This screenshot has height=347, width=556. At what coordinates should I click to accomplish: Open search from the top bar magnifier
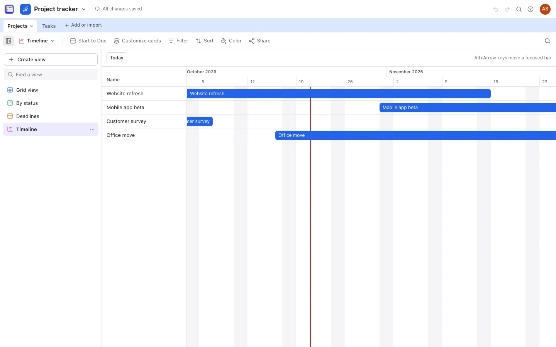pyautogui.click(x=519, y=9)
